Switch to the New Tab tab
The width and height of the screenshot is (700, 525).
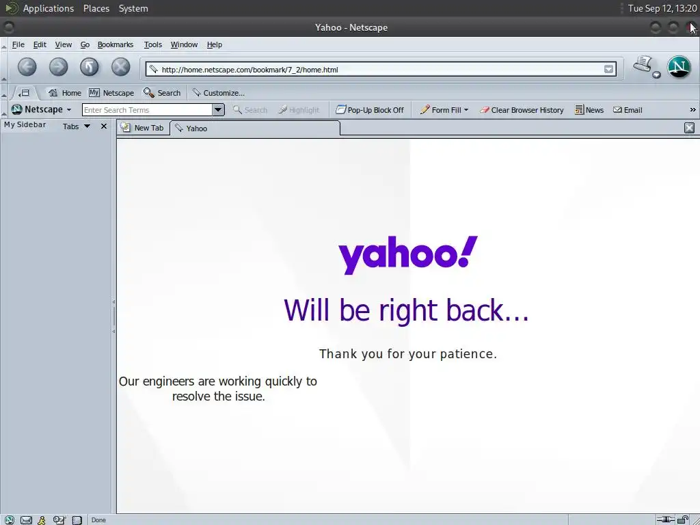click(x=144, y=128)
